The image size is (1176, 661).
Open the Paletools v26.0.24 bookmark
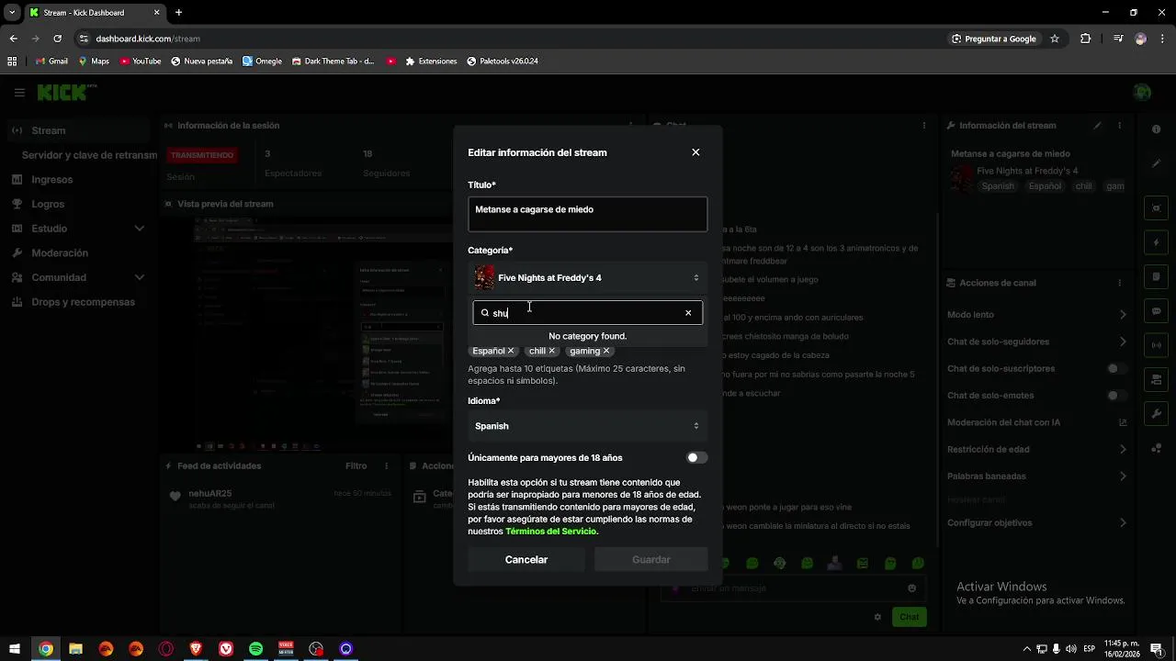coord(503,62)
